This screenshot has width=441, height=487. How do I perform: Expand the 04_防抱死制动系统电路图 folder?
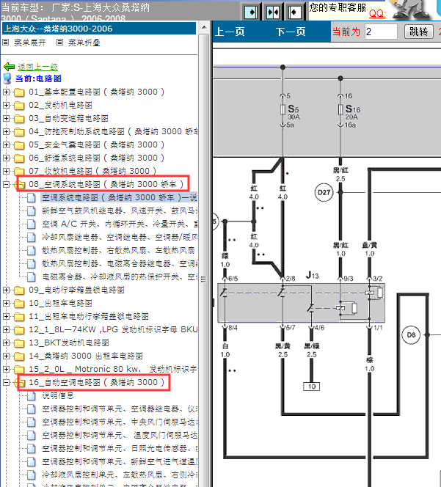6,132
